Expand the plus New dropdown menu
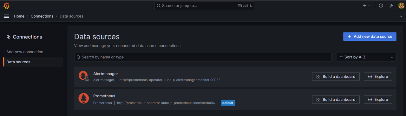 367,6
